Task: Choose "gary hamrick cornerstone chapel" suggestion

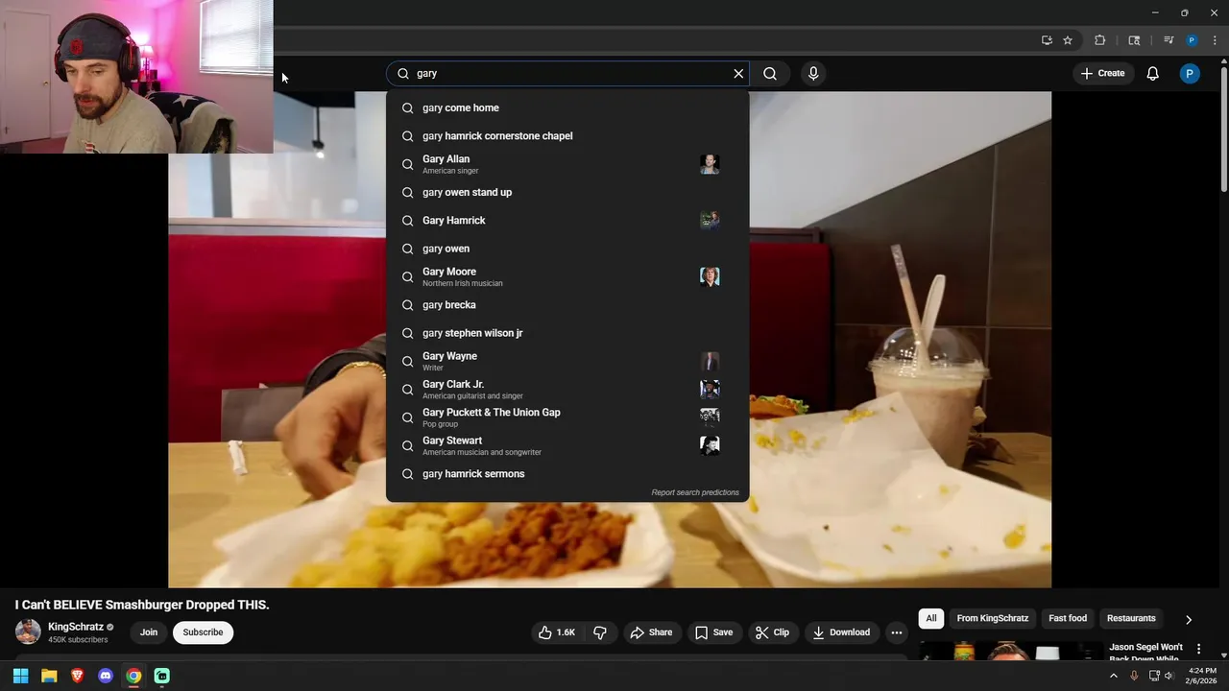Action: tap(567, 136)
